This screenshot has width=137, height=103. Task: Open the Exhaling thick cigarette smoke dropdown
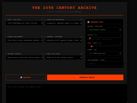click(x=63, y=40)
